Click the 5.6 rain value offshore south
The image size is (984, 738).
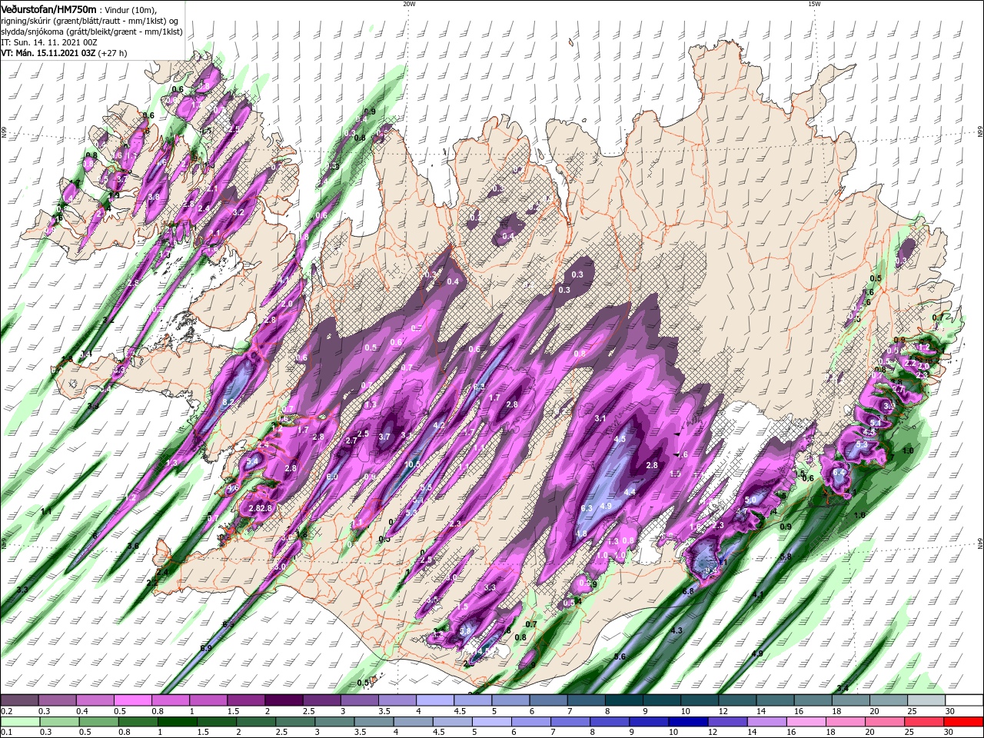click(x=620, y=657)
